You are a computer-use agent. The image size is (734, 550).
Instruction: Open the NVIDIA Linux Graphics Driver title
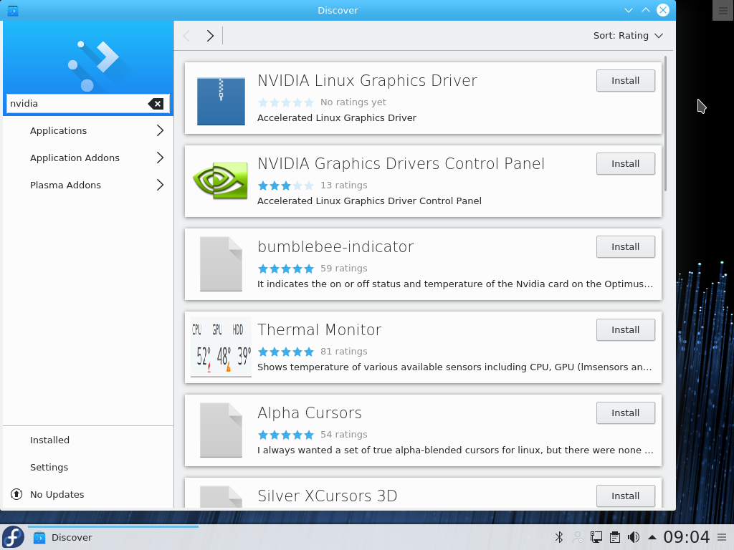368,80
